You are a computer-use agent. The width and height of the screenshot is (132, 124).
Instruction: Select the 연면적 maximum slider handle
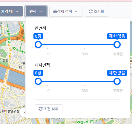point(117,45)
